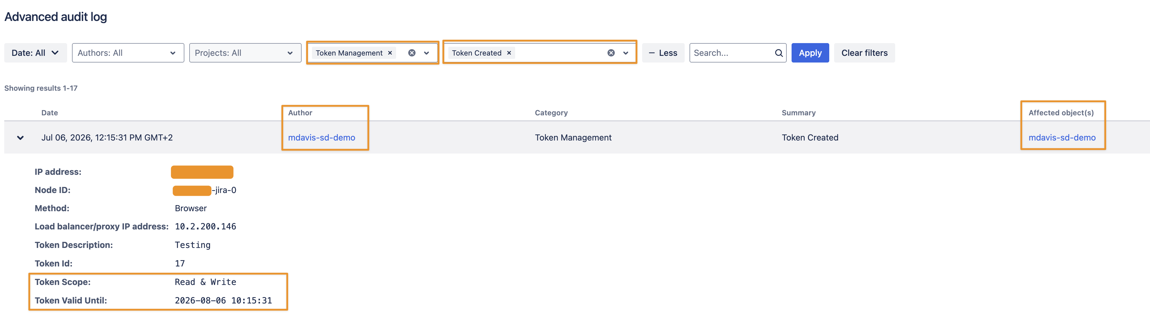Click the Category column header
1150x315 pixels.
551,113
